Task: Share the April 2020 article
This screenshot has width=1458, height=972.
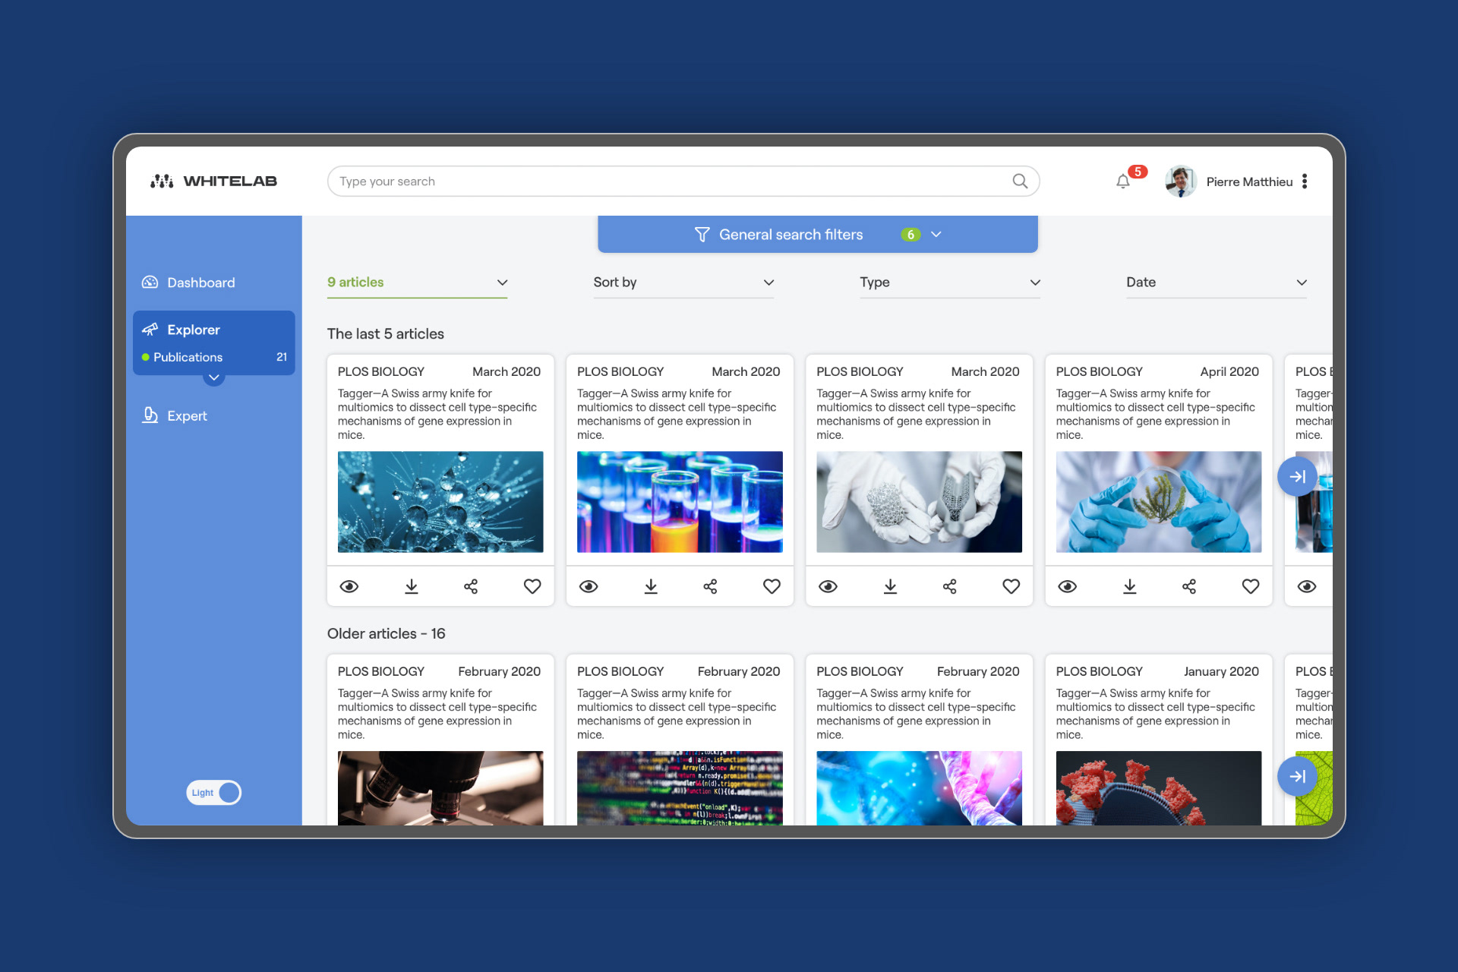Action: pos(1189,586)
